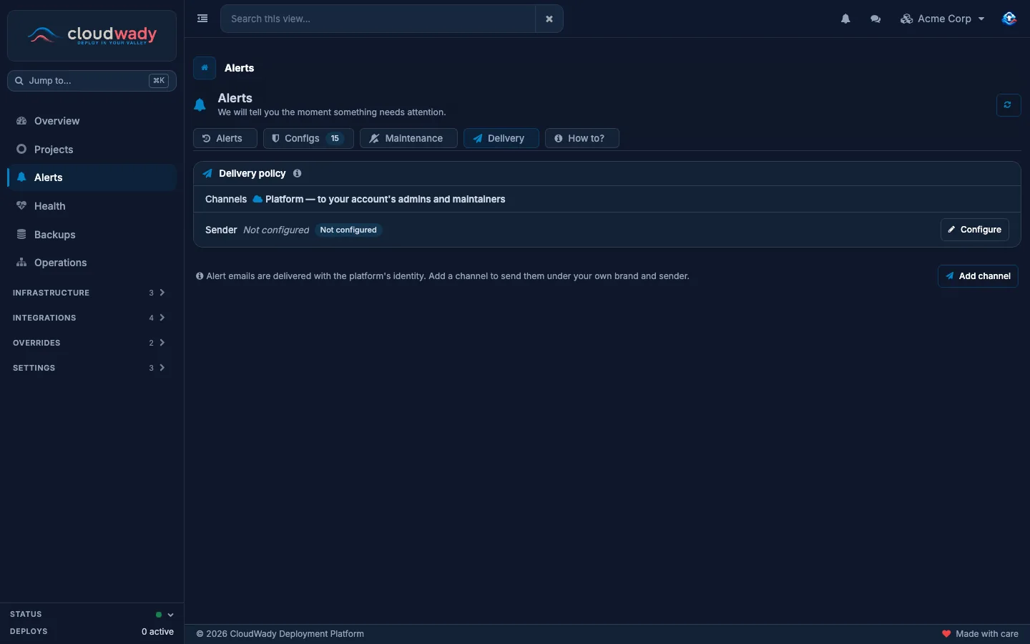Click the Alerts page bell icon
Screen dimensions: 1030x644
pos(200,105)
